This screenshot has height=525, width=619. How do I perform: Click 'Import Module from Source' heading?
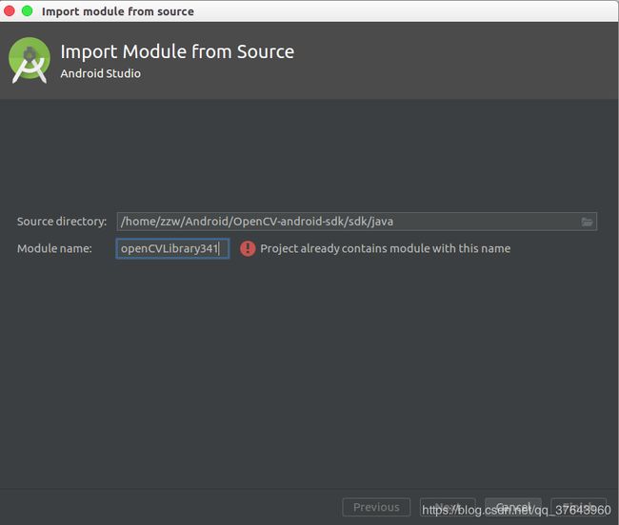(x=177, y=51)
